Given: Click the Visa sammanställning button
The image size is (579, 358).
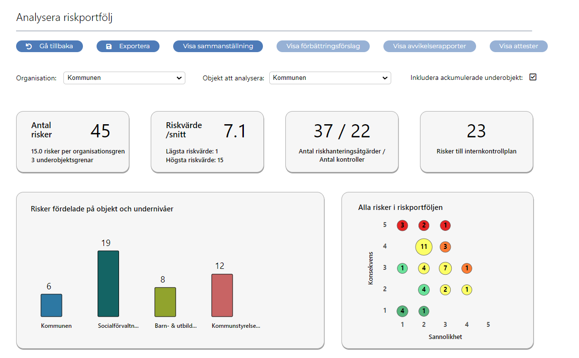Looking at the screenshot, I should click(x=218, y=46).
